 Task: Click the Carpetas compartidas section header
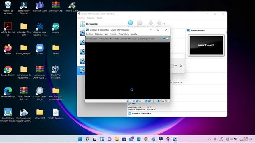coord(142,114)
